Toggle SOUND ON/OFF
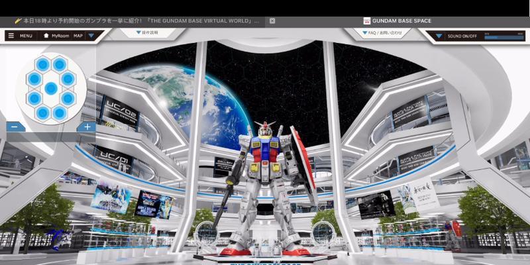Viewport: 530px width, 265px height. [462, 36]
